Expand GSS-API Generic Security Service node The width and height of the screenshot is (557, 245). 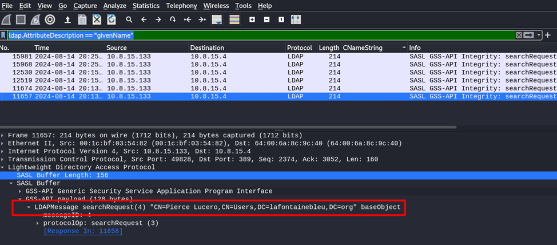tap(20, 191)
